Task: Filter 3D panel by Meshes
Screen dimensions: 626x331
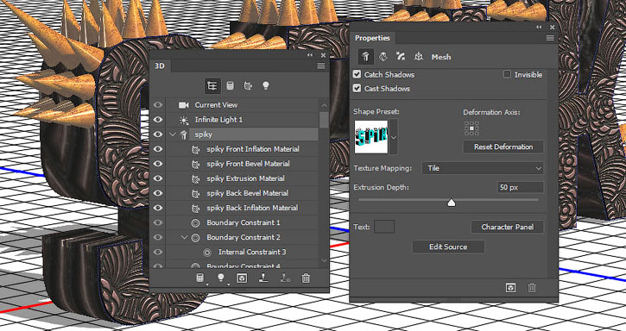Action: click(x=230, y=85)
